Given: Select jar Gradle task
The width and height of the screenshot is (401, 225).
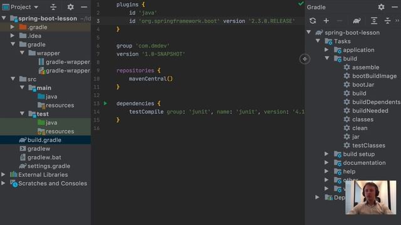Looking at the screenshot, I should click(x=352, y=137).
